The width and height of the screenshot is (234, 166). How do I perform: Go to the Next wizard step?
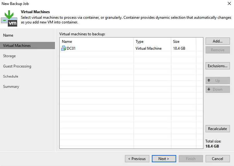pyautogui.click(x=164, y=159)
